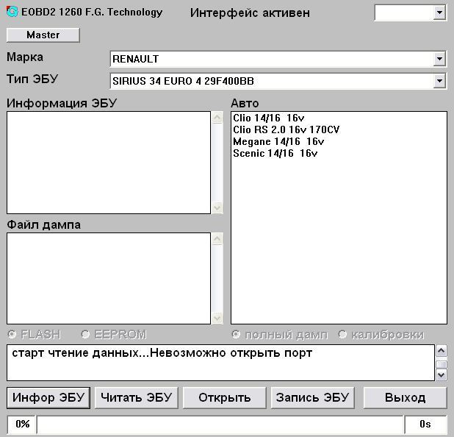The image size is (454, 437).
Task: Click inside the Файл дампа text area
Action: [x=109, y=278]
